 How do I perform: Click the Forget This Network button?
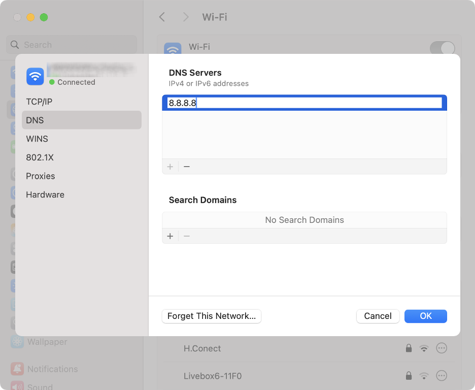tap(211, 316)
